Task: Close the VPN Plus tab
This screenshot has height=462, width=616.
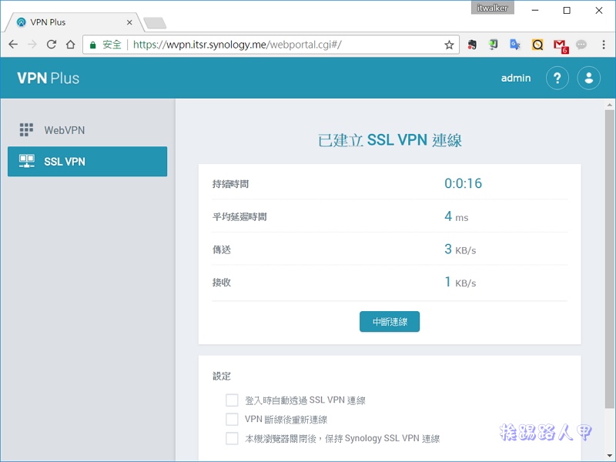Action: coord(129,23)
